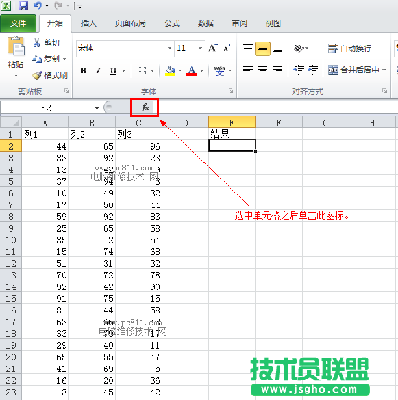Switch to the 开始 tab
Screen dimensions: 398x400
[x=55, y=23]
